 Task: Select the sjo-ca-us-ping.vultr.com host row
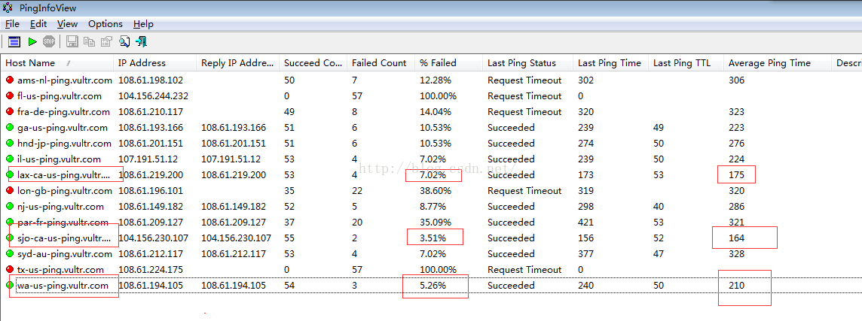point(63,238)
